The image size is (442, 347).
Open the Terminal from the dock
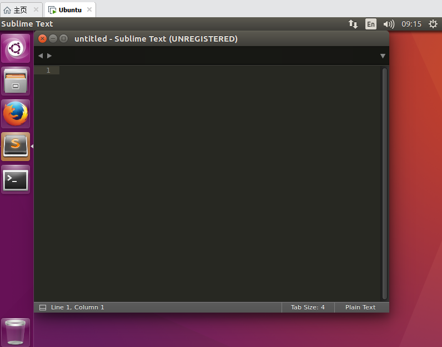click(16, 179)
